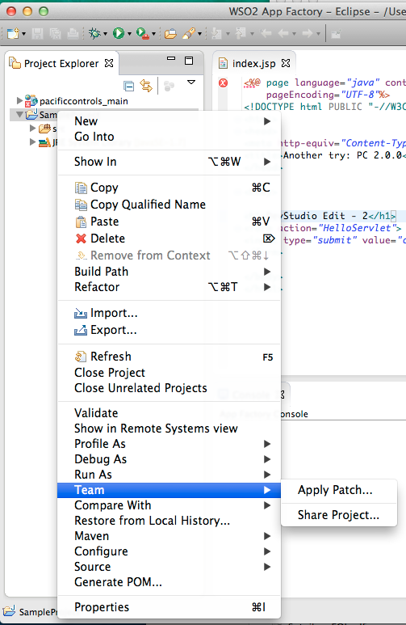Screen dimensions: 406x625
Task: Choose Generate POM...
Action: click(x=169, y=582)
